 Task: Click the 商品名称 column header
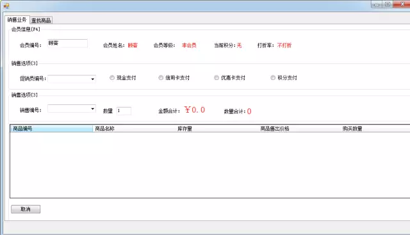pyautogui.click(x=134, y=129)
